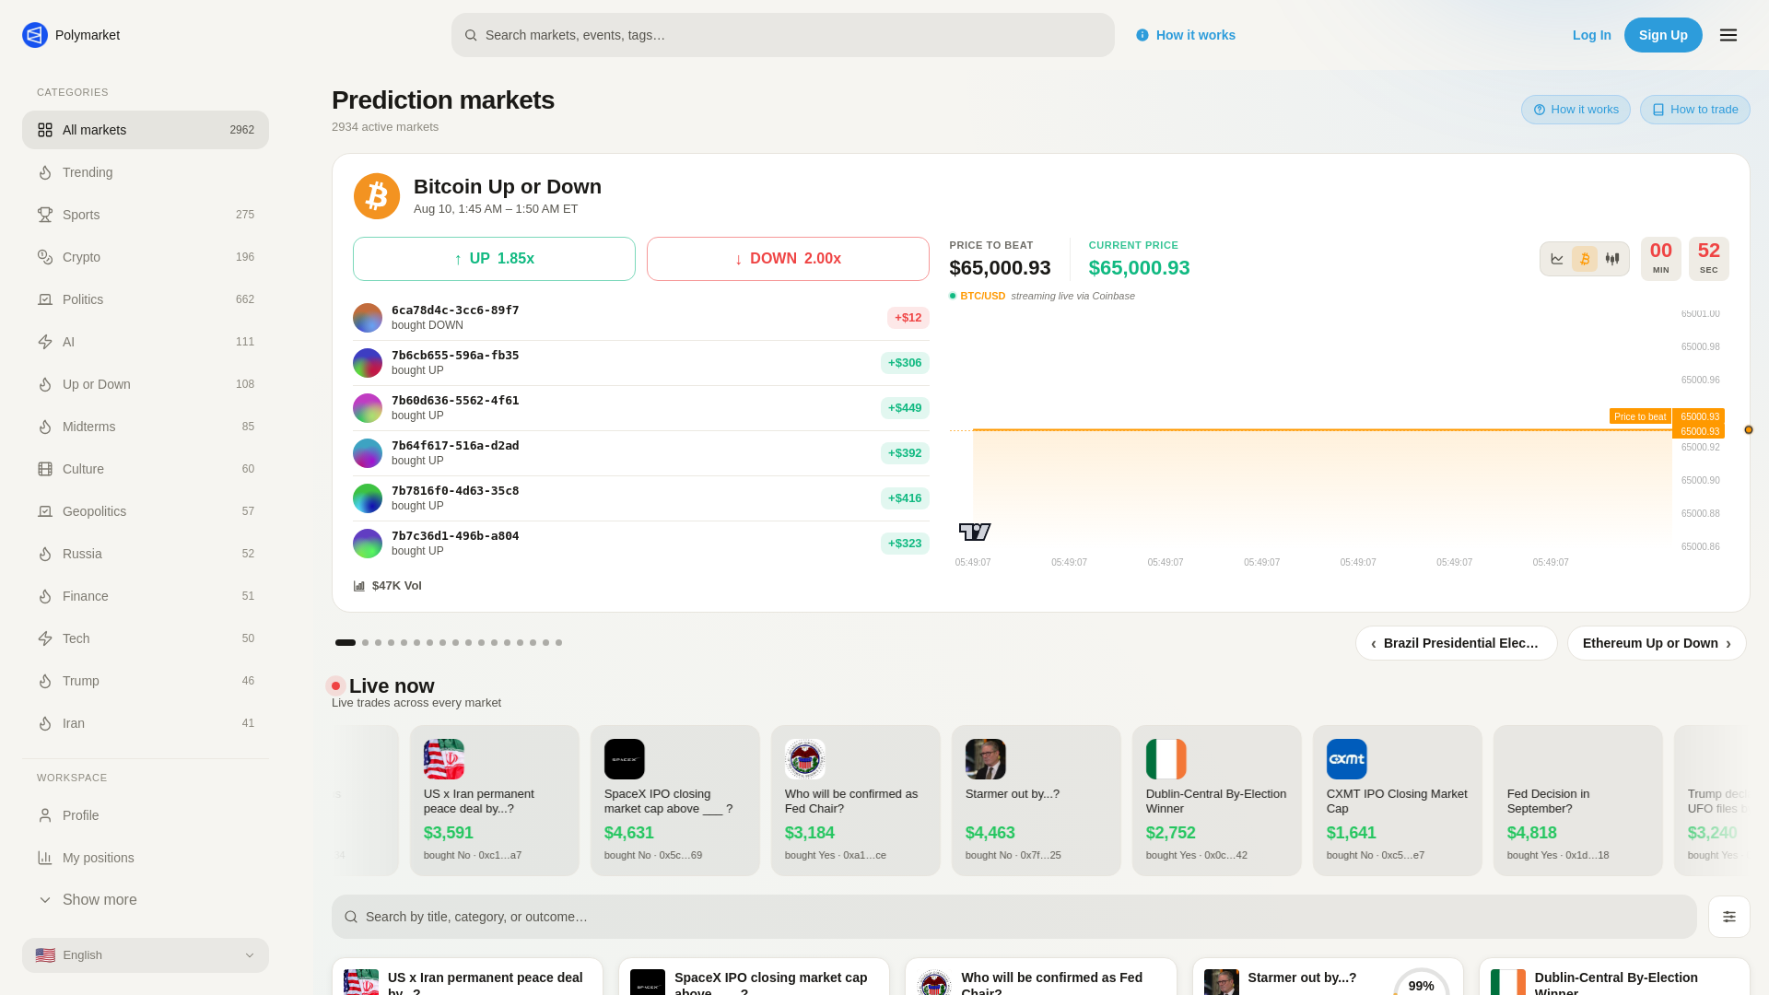Go to next market Ethereum Up or Down
Image resolution: width=1769 pixels, height=995 pixels.
1657,643
